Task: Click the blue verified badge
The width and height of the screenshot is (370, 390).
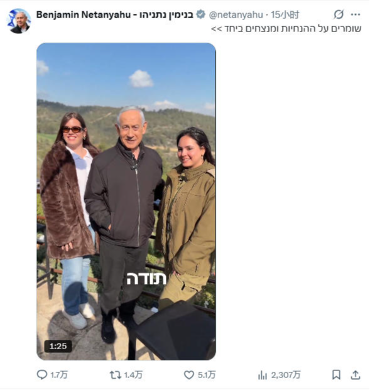Action: point(200,14)
